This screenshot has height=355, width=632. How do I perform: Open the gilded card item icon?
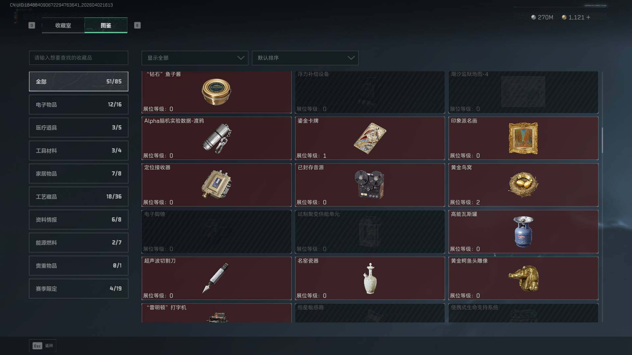(x=370, y=138)
